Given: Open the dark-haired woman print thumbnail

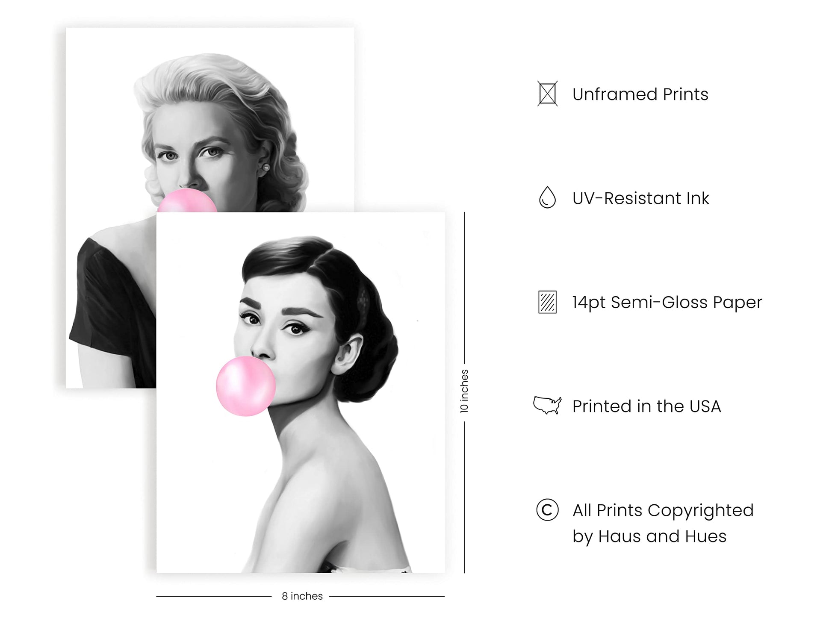Looking at the screenshot, I should point(301,392).
